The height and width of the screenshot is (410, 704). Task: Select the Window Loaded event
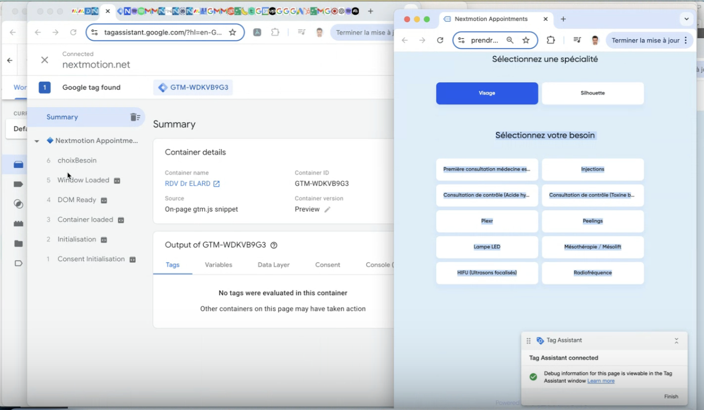coord(83,180)
